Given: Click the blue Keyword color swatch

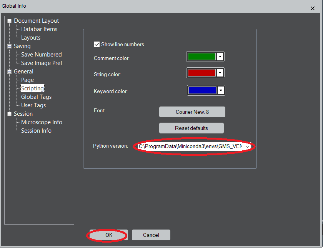Looking at the screenshot, I should coord(202,90).
